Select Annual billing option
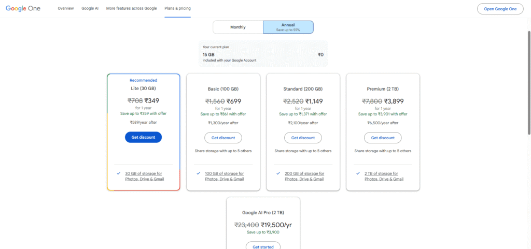Screen dimensions: 531x249 288,27
